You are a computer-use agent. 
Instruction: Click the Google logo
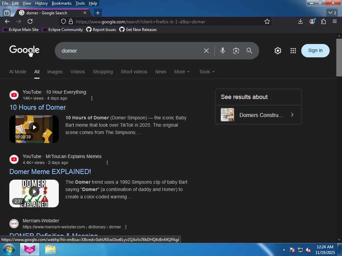pyautogui.click(x=24, y=50)
